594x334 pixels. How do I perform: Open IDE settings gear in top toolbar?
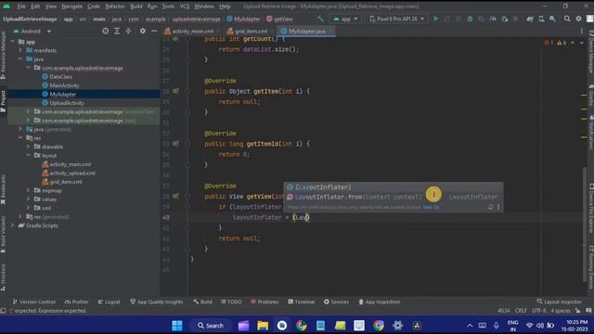pos(578,19)
